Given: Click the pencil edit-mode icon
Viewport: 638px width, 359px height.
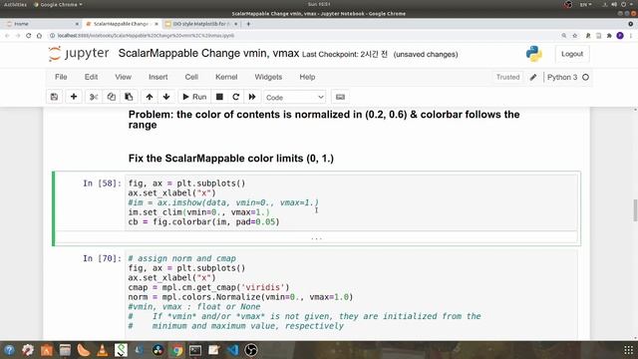Looking at the screenshot, I should tap(533, 77).
